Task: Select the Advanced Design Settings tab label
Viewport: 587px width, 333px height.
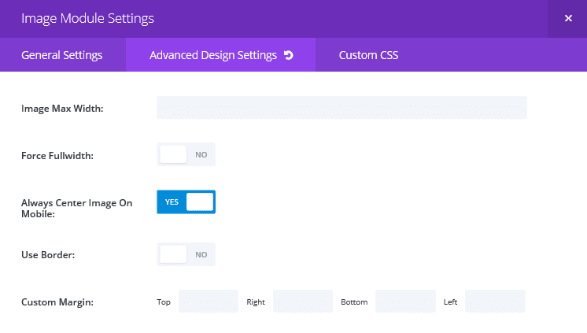Action: (x=213, y=55)
